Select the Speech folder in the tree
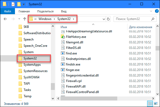Viewport: 160px width, 107px height. pyautogui.click(x=26, y=39)
